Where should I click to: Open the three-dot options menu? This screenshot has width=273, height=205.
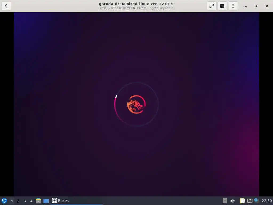coord(233,6)
